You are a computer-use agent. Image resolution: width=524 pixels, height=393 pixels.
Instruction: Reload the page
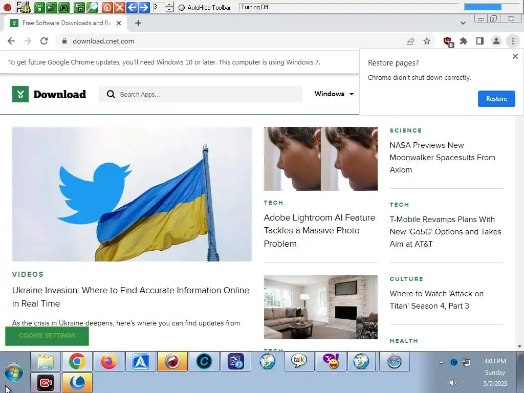pyautogui.click(x=44, y=41)
